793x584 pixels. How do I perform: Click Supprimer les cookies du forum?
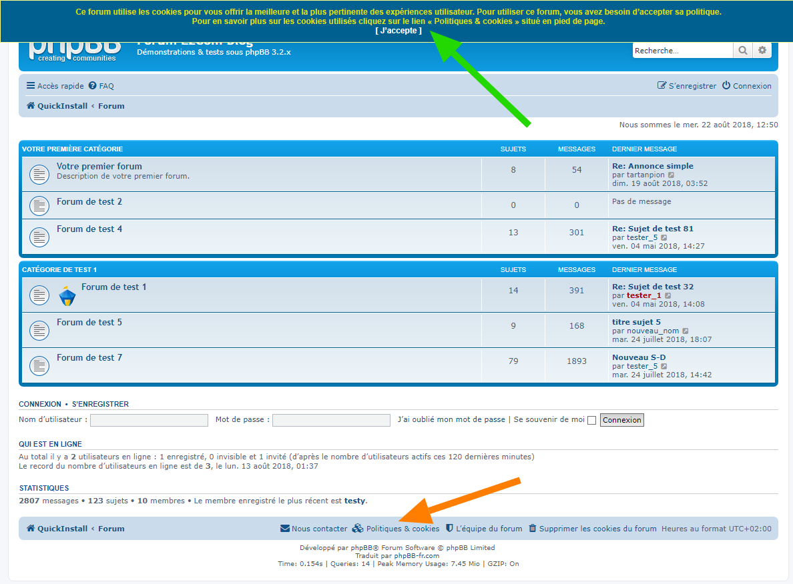[x=593, y=529]
